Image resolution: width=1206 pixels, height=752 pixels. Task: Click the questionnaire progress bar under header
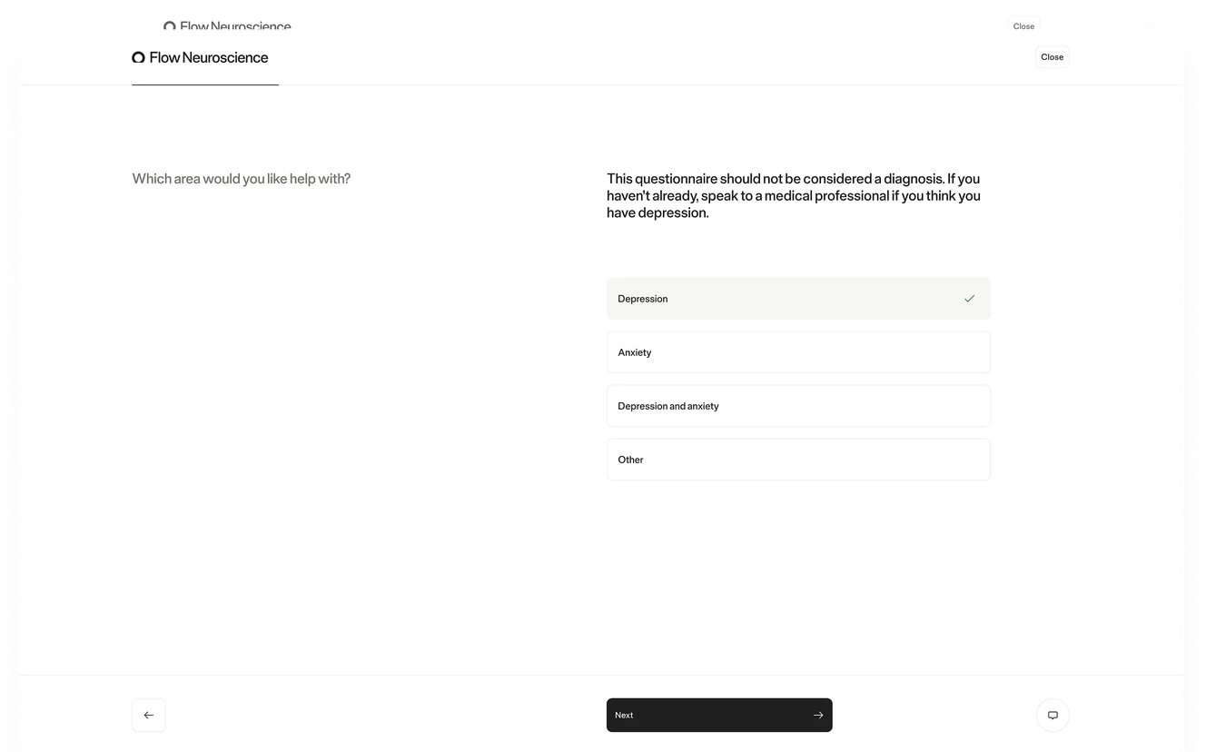[x=205, y=84]
